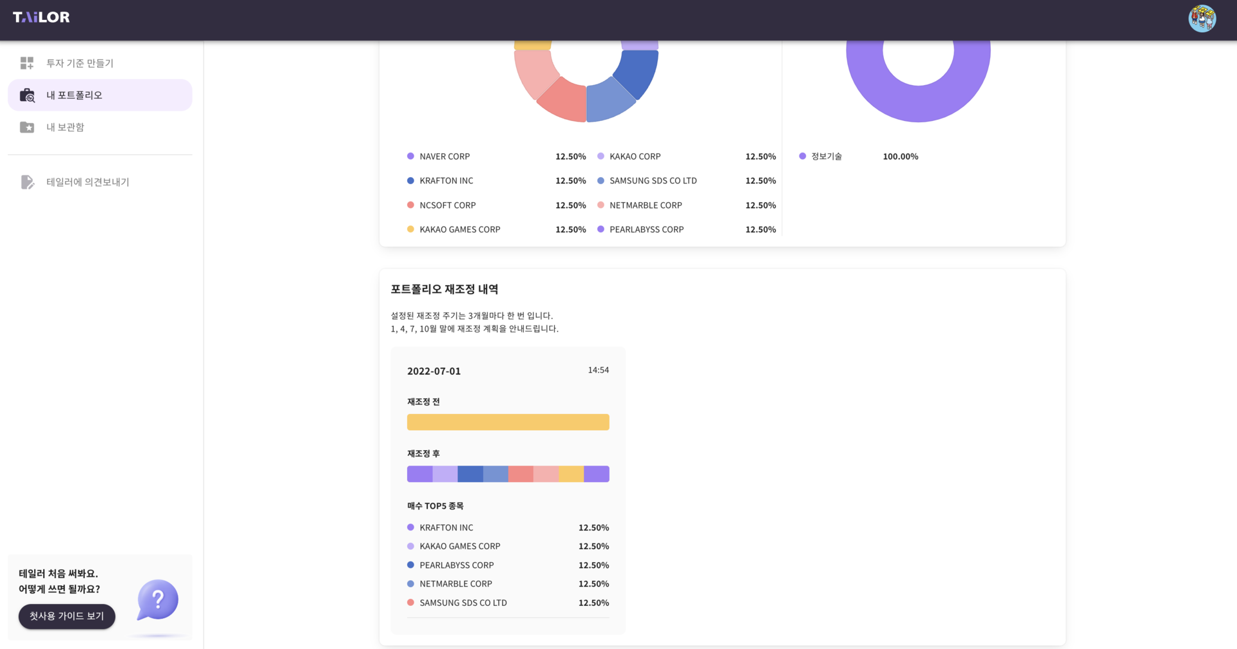This screenshot has width=1237, height=649.
Task: Open the user profile avatar
Action: pyautogui.click(x=1202, y=18)
